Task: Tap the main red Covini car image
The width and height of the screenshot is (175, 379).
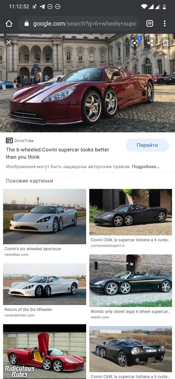Action: [x=87, y=83]
